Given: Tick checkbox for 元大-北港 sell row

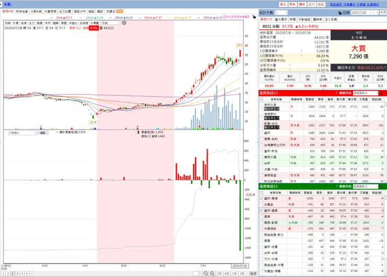Looking at the screenshot, I should (261, 259).
